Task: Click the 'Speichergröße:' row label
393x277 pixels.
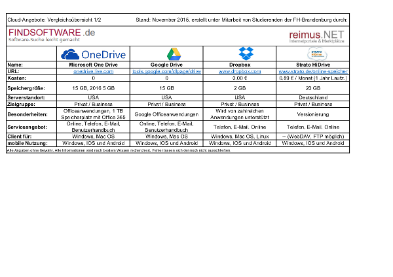Action: click(26, 88)
